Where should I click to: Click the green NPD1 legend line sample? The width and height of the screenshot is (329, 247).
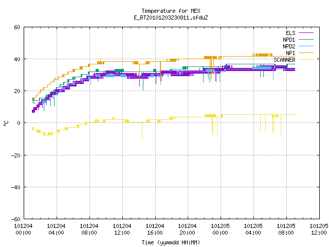tap(306, 40)
